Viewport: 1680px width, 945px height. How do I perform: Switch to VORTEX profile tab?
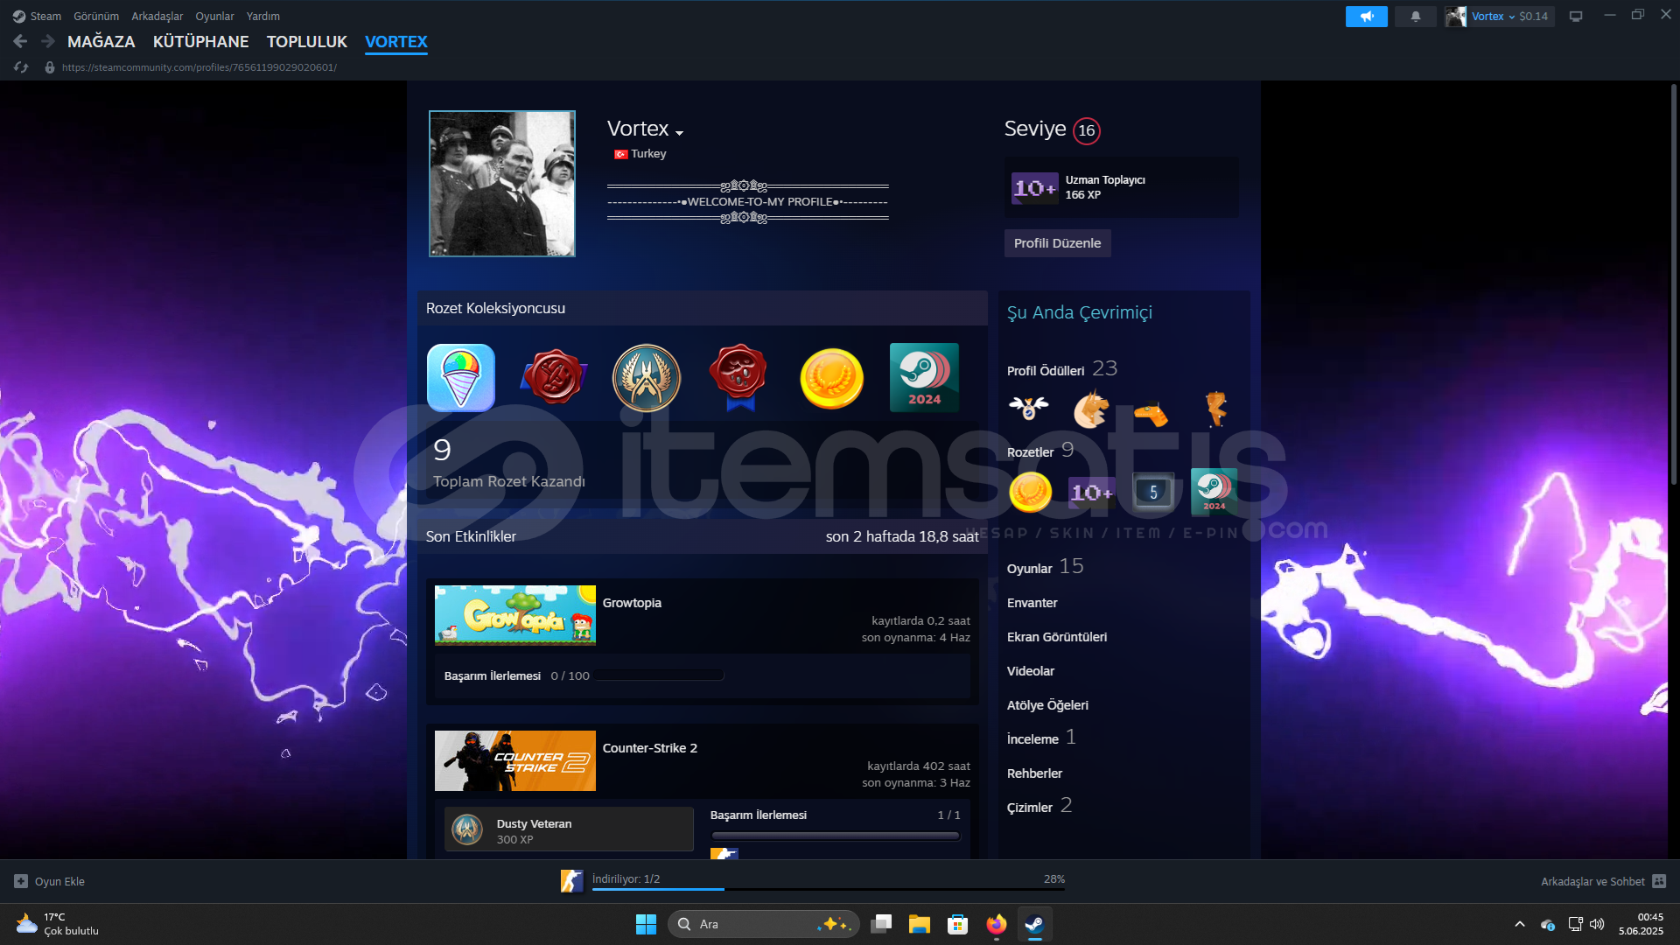tap(396, 41)
